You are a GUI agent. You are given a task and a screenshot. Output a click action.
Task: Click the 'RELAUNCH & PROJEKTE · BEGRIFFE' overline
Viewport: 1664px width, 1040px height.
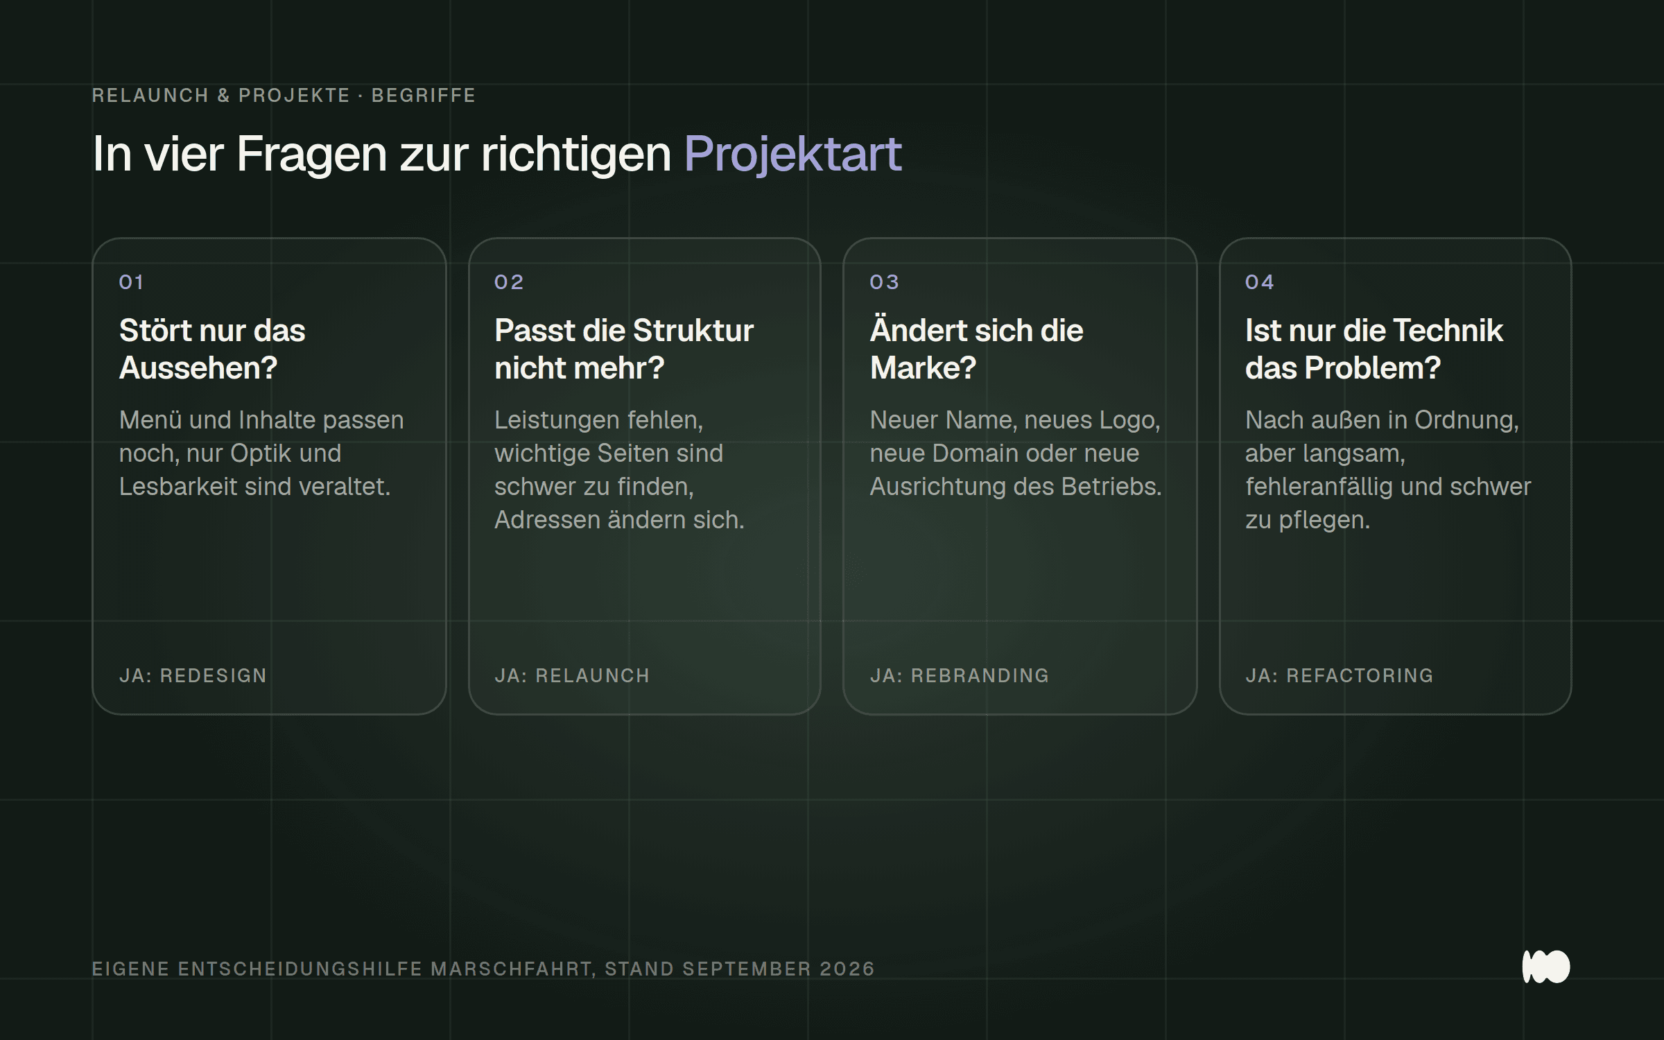[284, 96]
